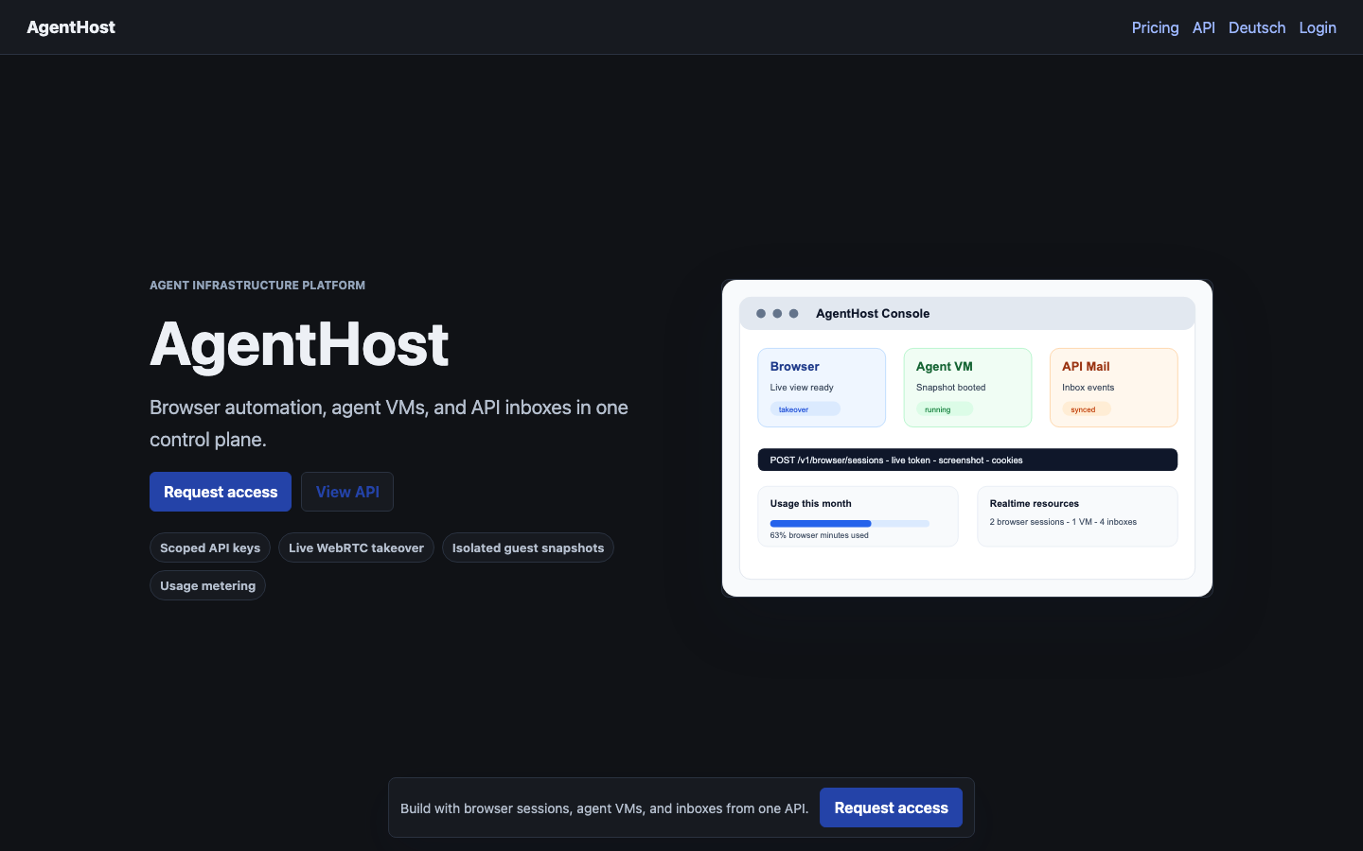Open the Pricing page link
Viewport: 1363px width, 851px height.
[1155, 27]
